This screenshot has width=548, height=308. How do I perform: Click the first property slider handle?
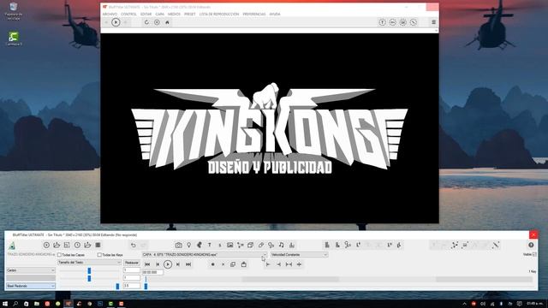coord(89,270)
